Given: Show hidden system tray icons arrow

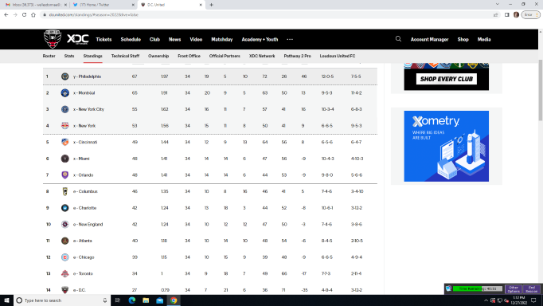Looking at the screenshot, I should tap(486, 300).
